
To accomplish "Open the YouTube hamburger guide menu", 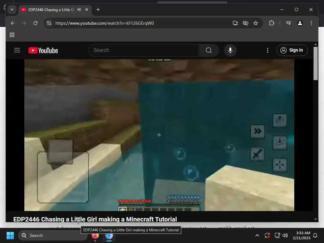I will pos(17,50).
